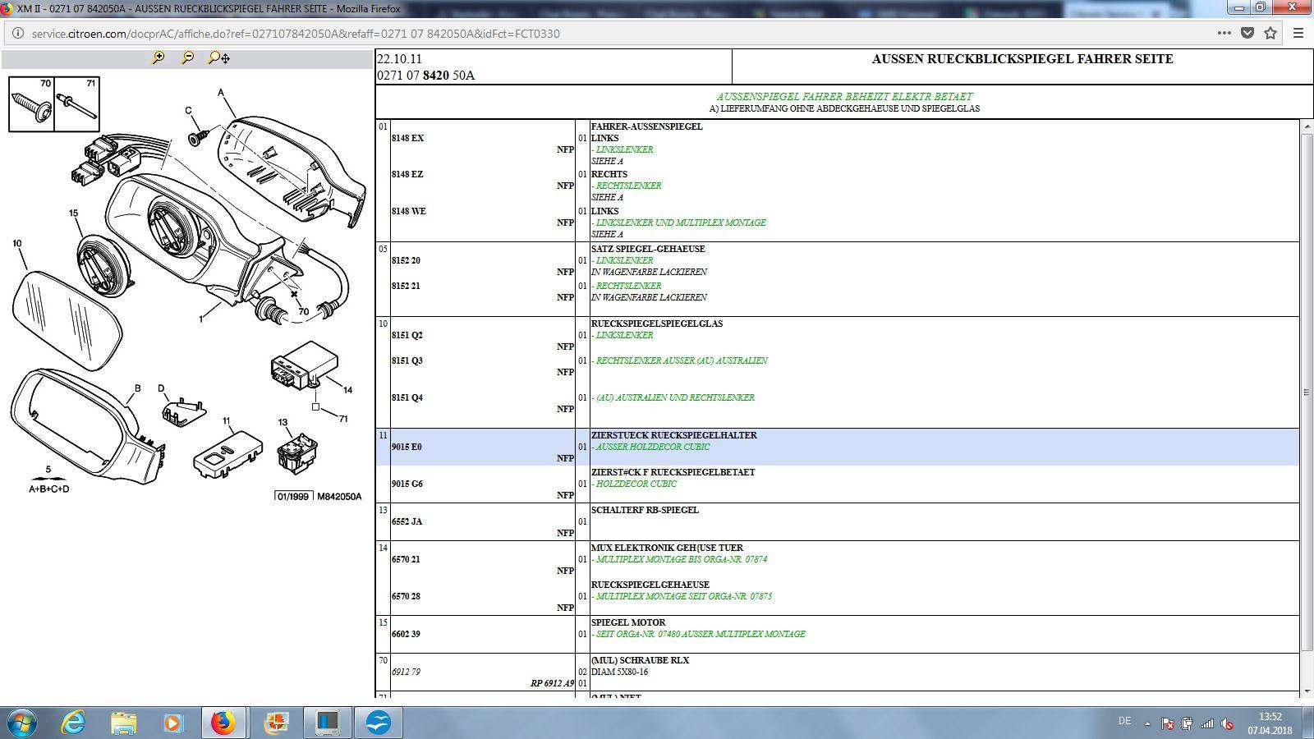The width and height of the screenshot is (1314, 739).
Task: Click callout number 15 in the diagram
Action: [x=73, y=213]
